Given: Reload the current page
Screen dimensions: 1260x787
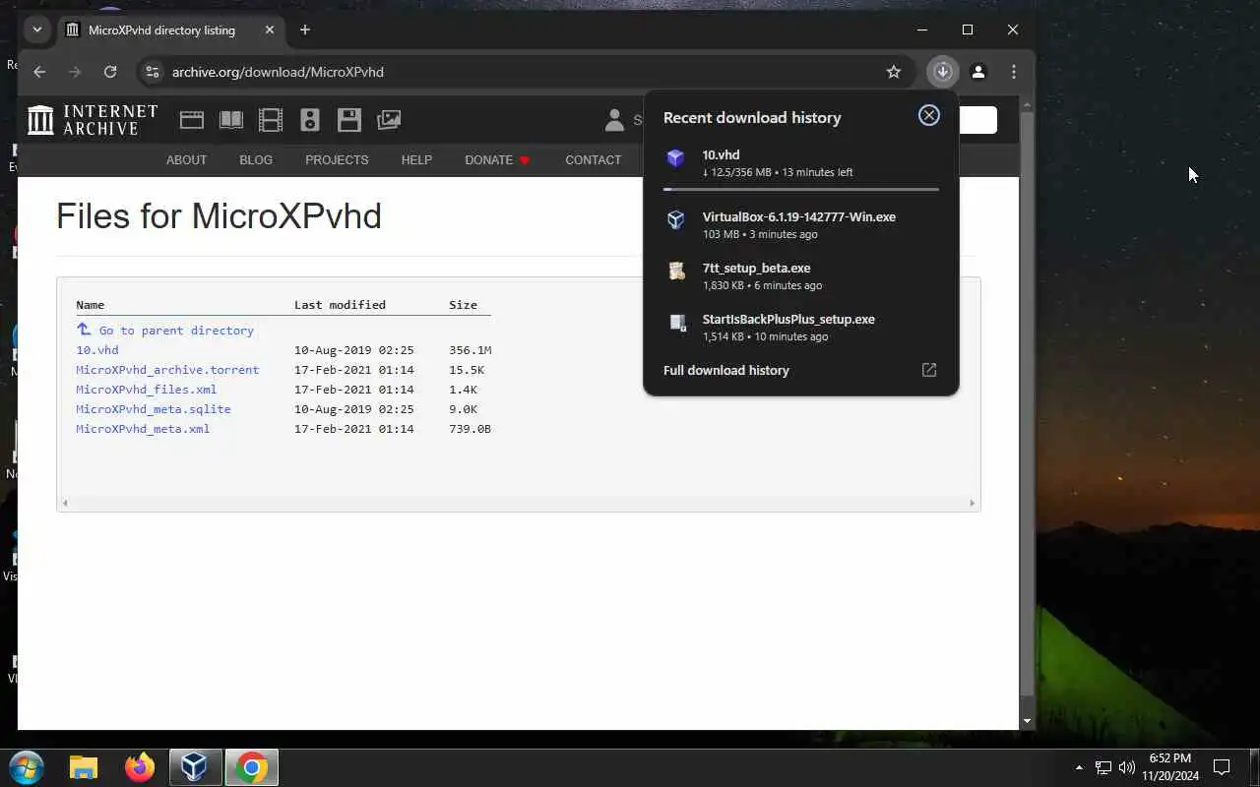Looking at the screenshot, I should pos(110,72).
